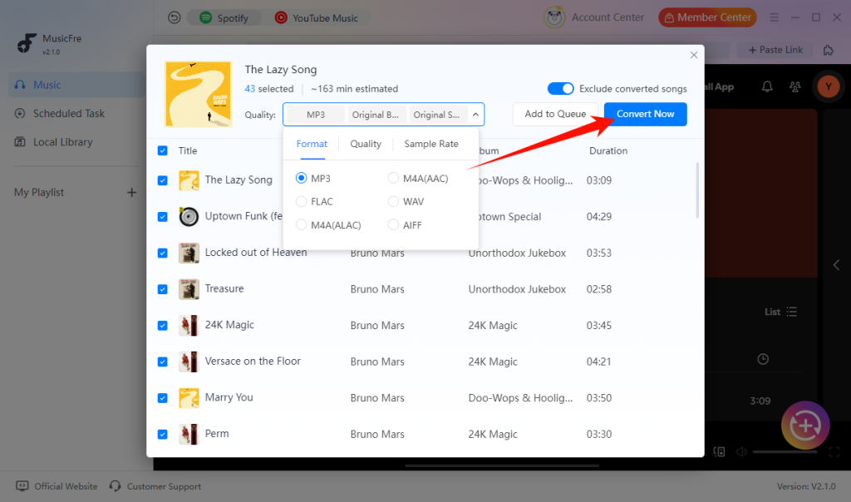Collapse the right panel with chevron arrow
Screen dimensions: 851x502
[836, 265]
